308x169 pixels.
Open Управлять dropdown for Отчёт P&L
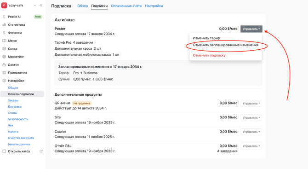coord(251,146)
